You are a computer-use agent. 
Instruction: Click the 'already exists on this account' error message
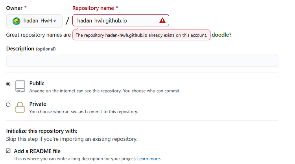coord(142,35)
